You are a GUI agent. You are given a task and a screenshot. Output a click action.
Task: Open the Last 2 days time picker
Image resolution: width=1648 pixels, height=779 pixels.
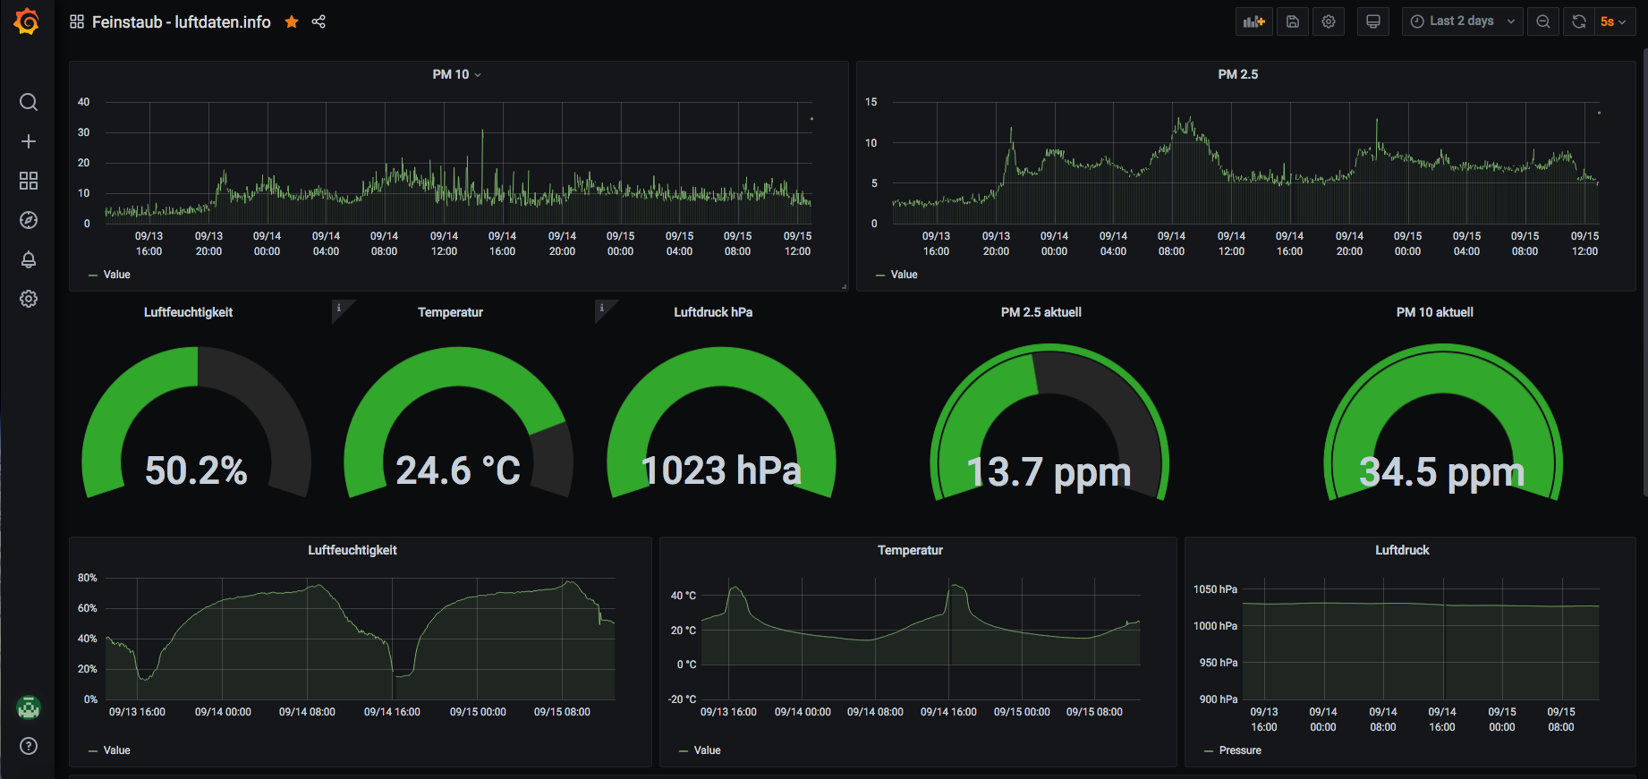[1463, 21]
